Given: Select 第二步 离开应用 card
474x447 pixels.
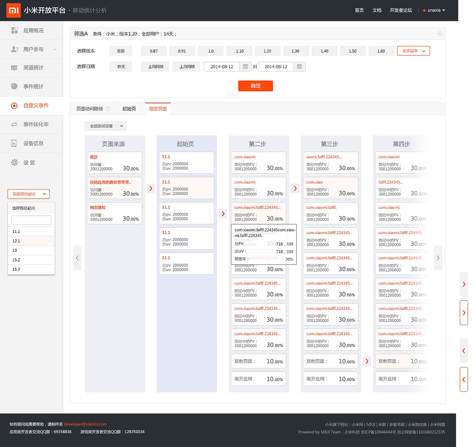Looking at the screenshot, I should point(258,379).
